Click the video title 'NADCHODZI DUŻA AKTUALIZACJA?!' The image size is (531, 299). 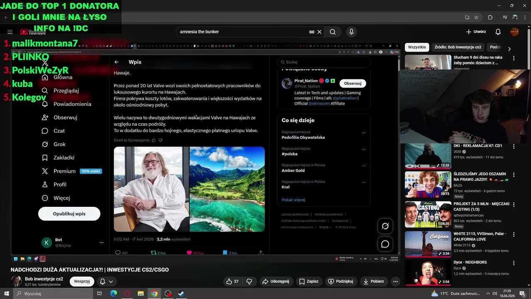point(90,270)
